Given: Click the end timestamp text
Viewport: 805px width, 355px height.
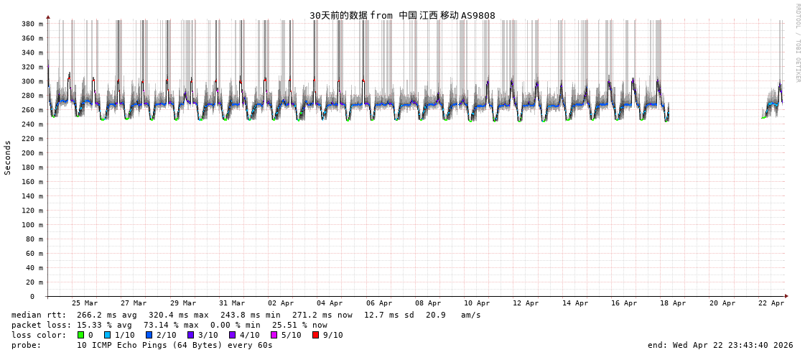Looking at the screenshot, I should point(720,345).
